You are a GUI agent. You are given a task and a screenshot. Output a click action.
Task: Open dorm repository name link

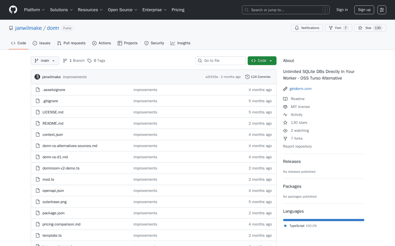(x=53, y=28)
